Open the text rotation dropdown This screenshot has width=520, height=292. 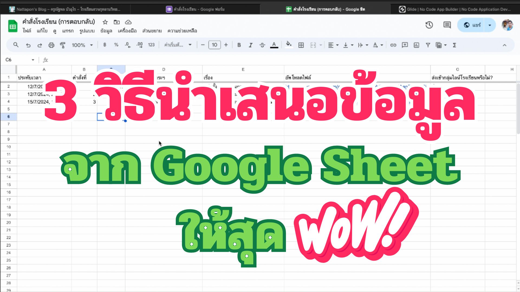tap(378, 45)
